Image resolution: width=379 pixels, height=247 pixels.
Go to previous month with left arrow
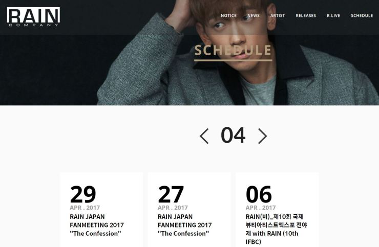tap(204, 136)
